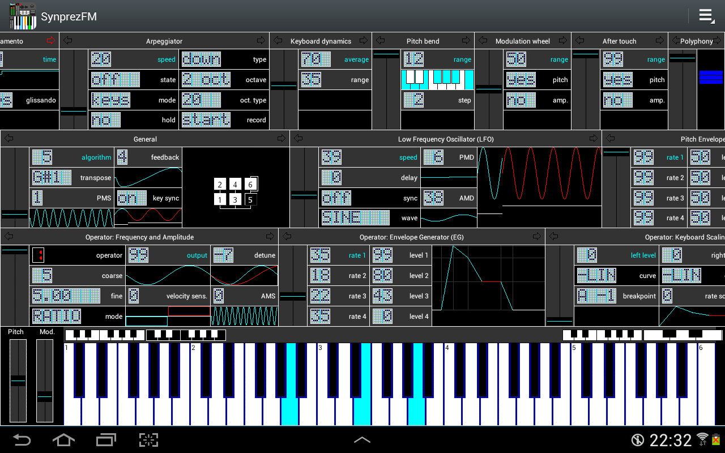Tap the Android home button
This screenshot has height=453, width=725.
tap(63, 440)
